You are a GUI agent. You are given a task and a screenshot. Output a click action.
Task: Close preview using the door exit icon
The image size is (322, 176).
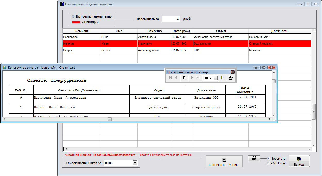tap(223, 78)
